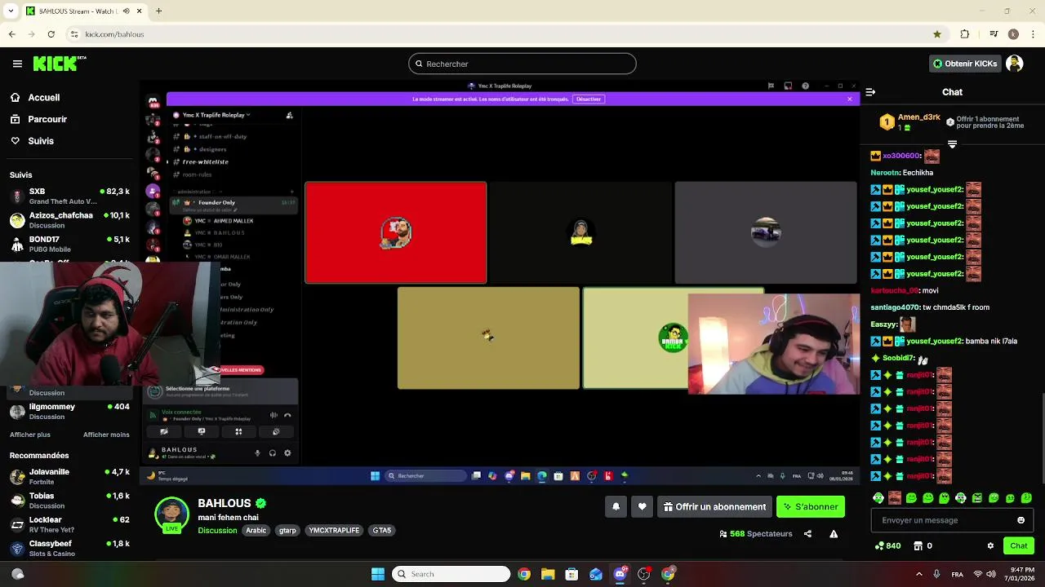Open the Tobias recommended channel
Viewport: 1045px width, 587px height.
pos(69,501)
